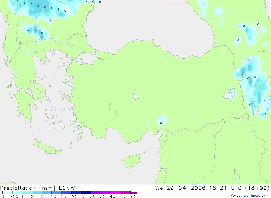Click the lightest cyan 0.1–0.5 mm legend swatch
The image size is (271, 198).
point(7,193)
